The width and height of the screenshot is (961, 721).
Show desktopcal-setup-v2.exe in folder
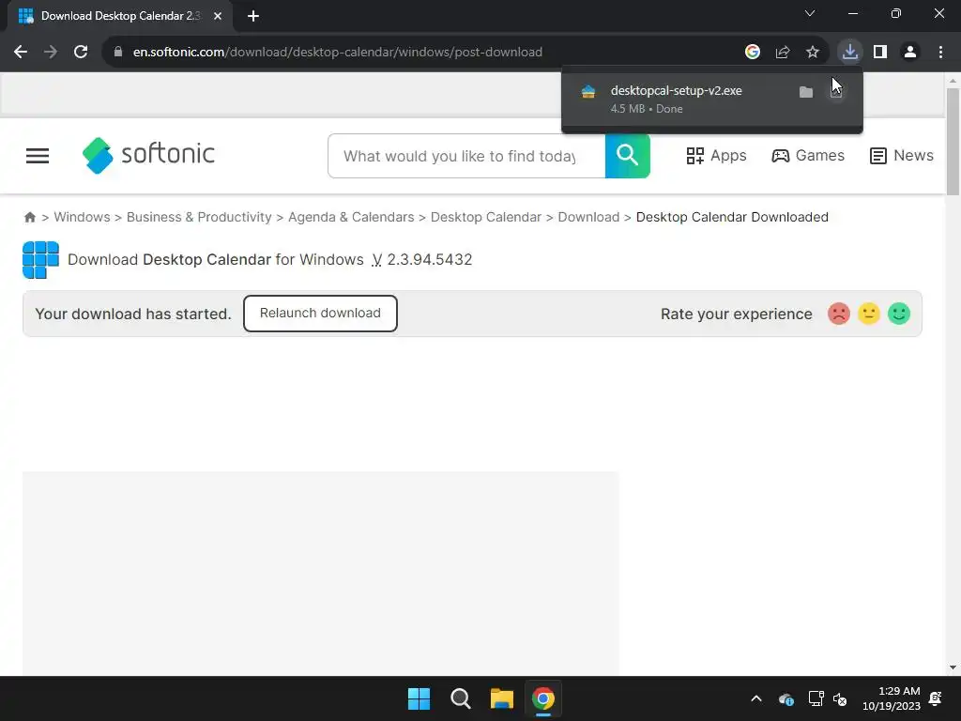[x=806, y=93]
